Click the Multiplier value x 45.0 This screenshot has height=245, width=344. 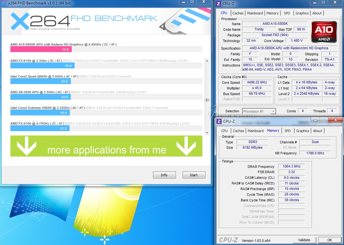click(257, 88)
